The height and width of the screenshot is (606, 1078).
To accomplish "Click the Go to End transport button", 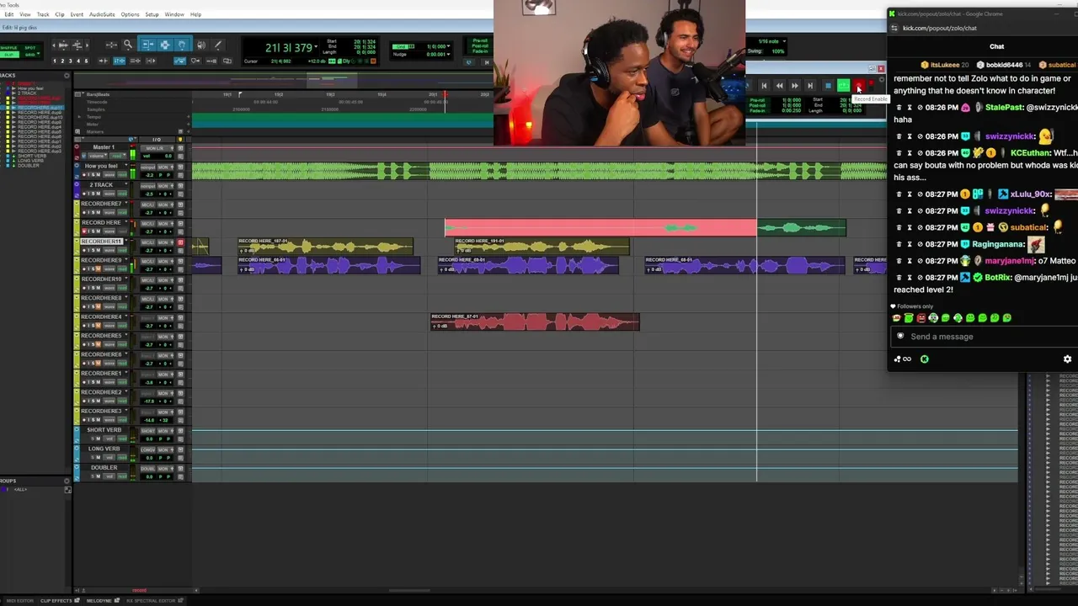I will tap(810, 86).
